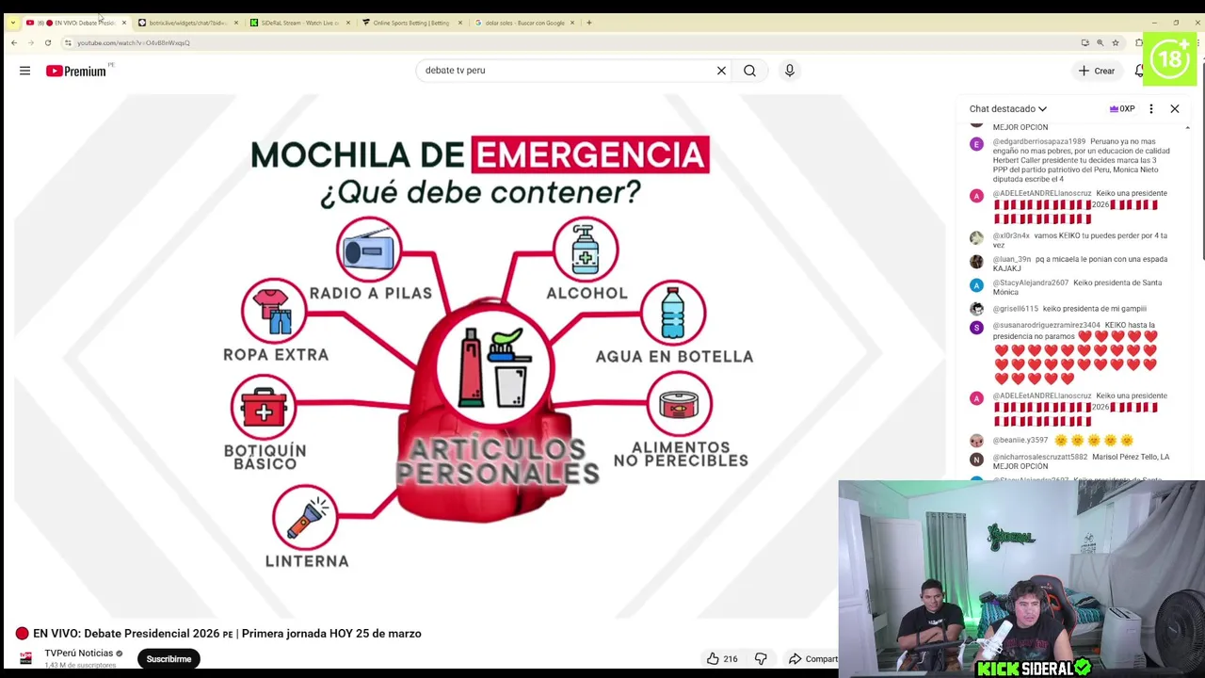
Task: Expand the Chat destacado dropdown
Action: click(1007, 109)
